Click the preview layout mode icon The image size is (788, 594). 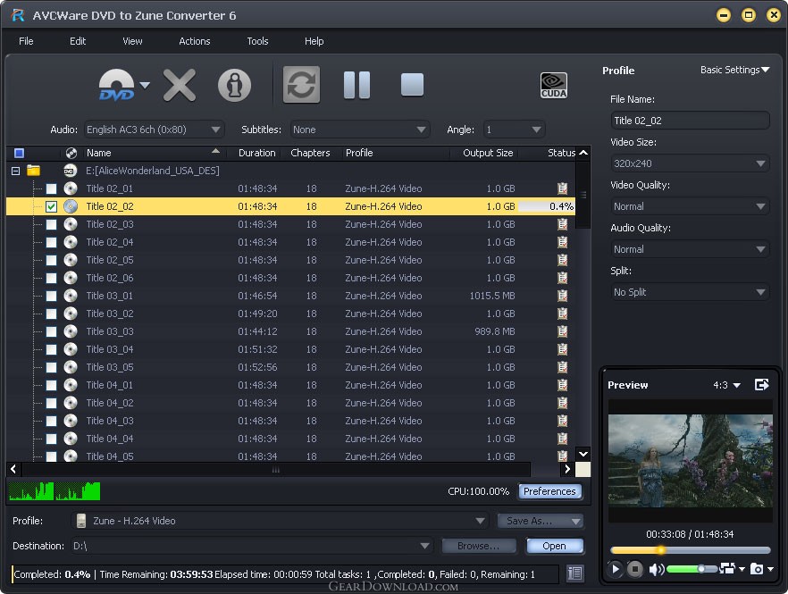point(727,568)
